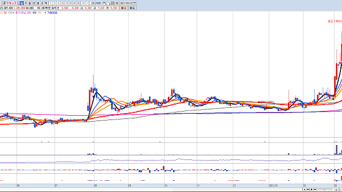Choose the 10 interval button

(63, 3)
